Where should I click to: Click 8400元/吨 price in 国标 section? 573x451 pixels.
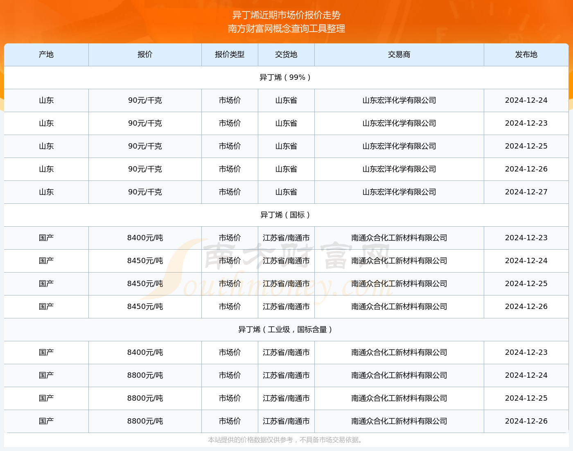coord(145,238)
